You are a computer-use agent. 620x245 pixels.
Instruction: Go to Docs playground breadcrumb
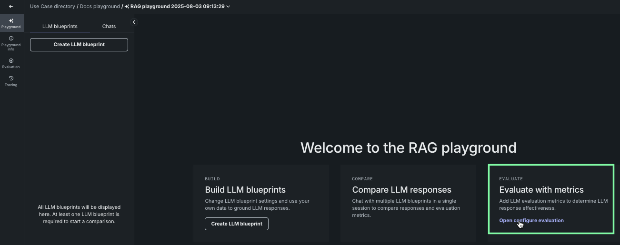(100, 7)
